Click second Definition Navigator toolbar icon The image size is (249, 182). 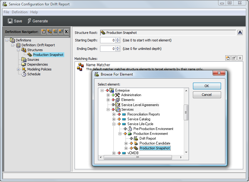click(49, 31)
